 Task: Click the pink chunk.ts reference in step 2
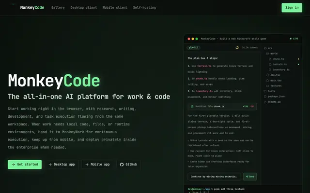201,78
